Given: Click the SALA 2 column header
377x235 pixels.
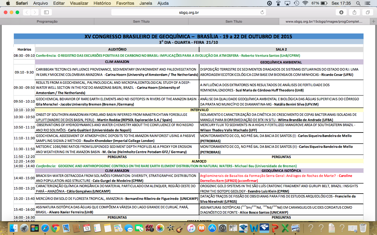Looking at the screenshot, I should (281, 49).
